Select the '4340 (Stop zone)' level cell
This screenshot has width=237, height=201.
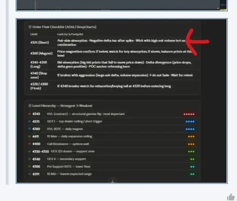click(39, 75)
